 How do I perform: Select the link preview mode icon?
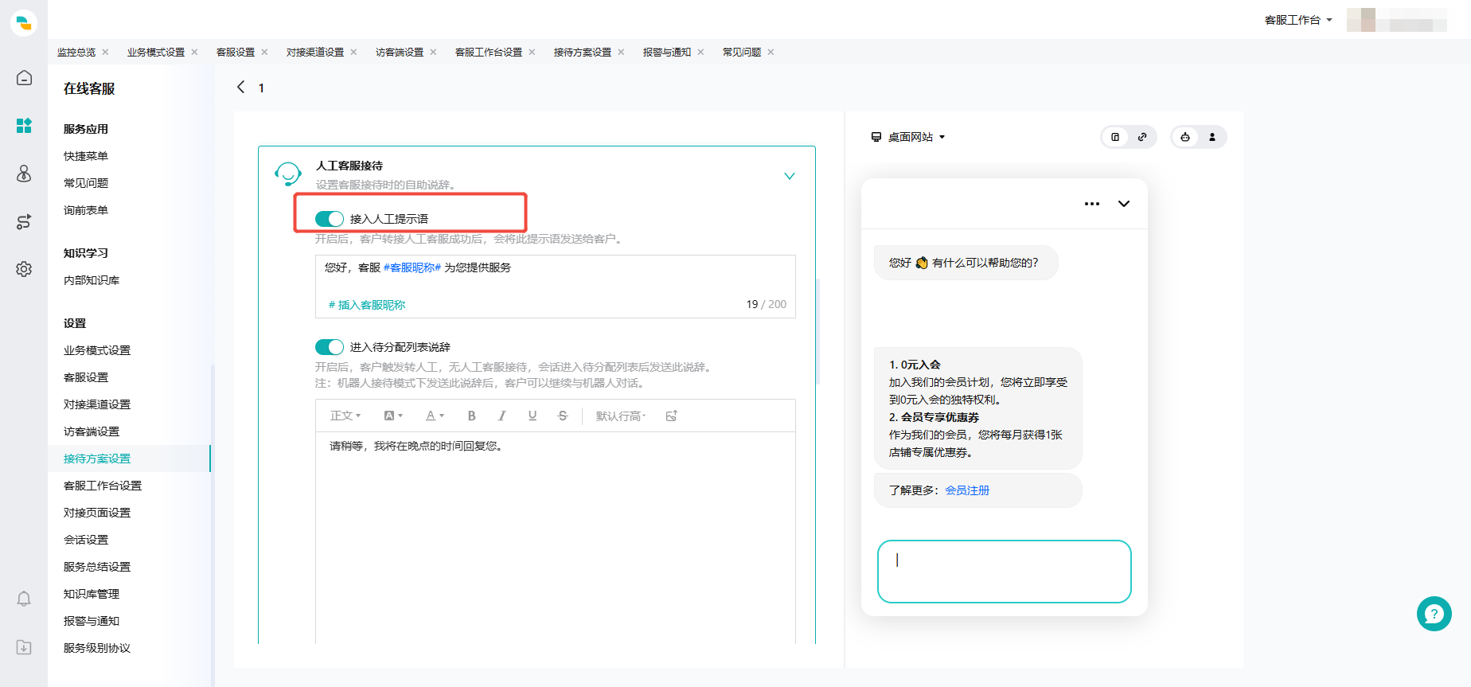click(1142, 137)
